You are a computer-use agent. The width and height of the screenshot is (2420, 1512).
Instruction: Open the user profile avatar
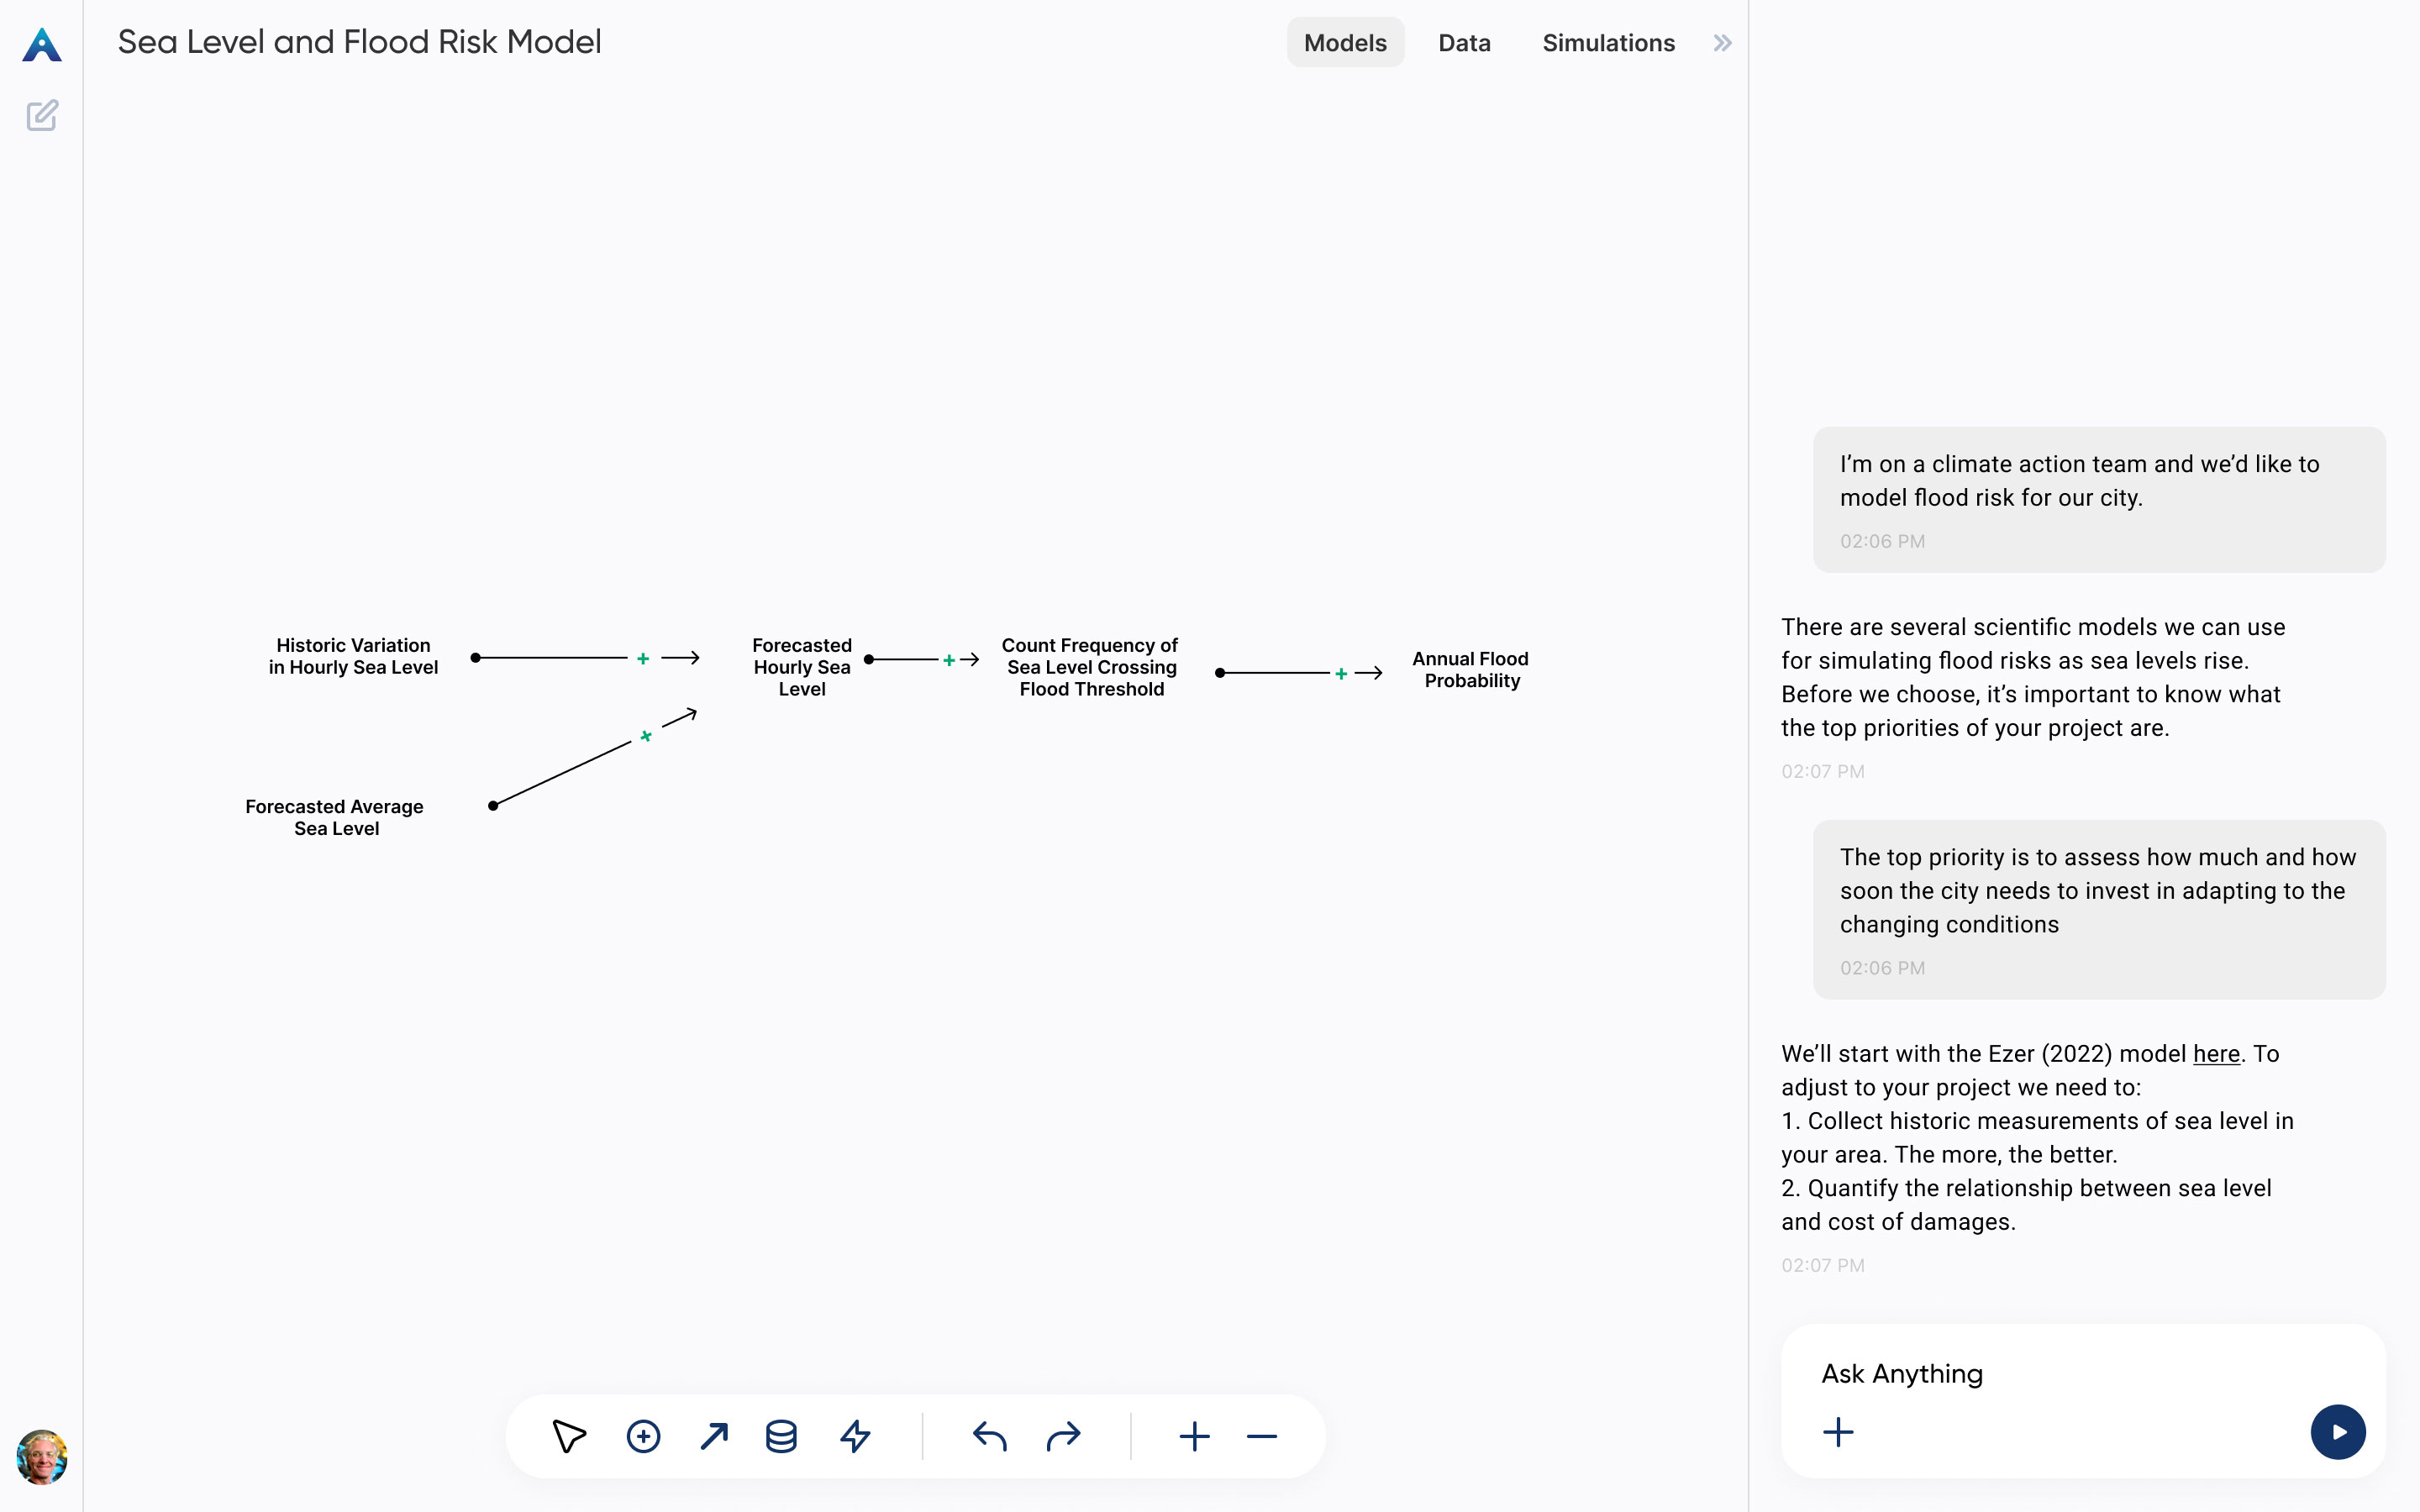42,1457
